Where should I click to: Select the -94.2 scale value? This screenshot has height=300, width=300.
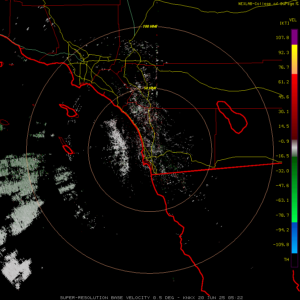[282, 230]
